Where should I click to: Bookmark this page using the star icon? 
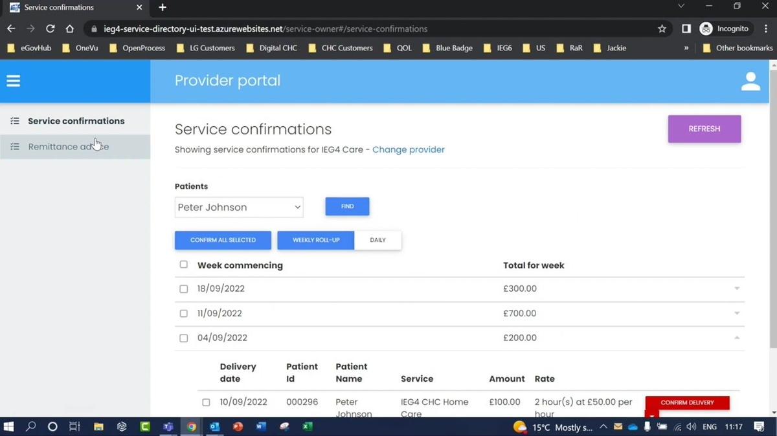click(662, 28)
